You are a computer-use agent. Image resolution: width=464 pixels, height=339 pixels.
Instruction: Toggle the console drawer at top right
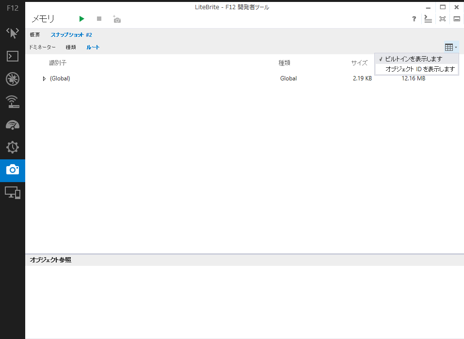click(x=427, y=19)
